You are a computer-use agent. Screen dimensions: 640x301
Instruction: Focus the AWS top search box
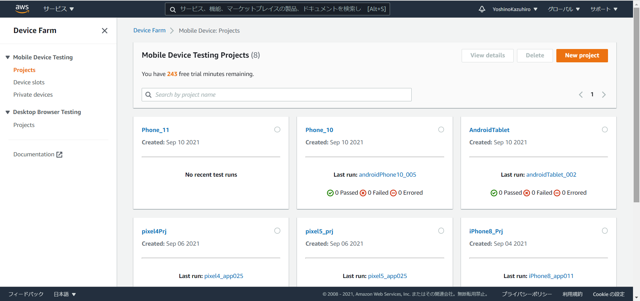(x=277, y=9)
